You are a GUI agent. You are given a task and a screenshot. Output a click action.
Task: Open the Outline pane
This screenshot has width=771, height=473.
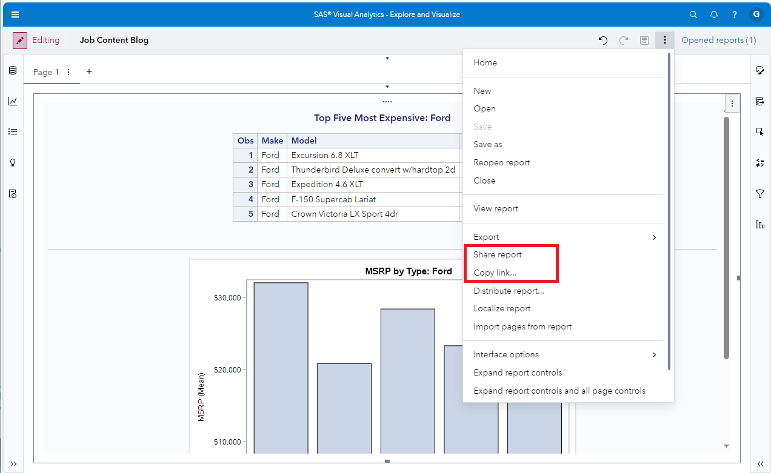point(12,131)
